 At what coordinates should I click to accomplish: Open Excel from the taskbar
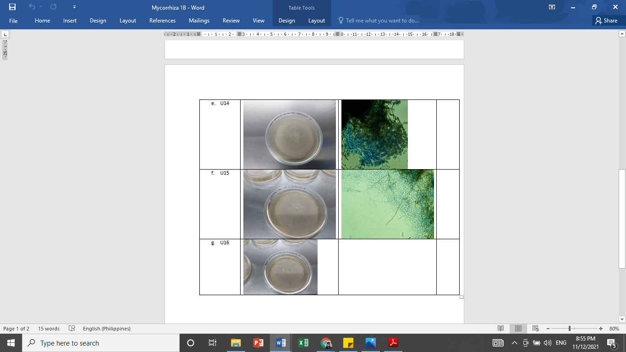303,343
